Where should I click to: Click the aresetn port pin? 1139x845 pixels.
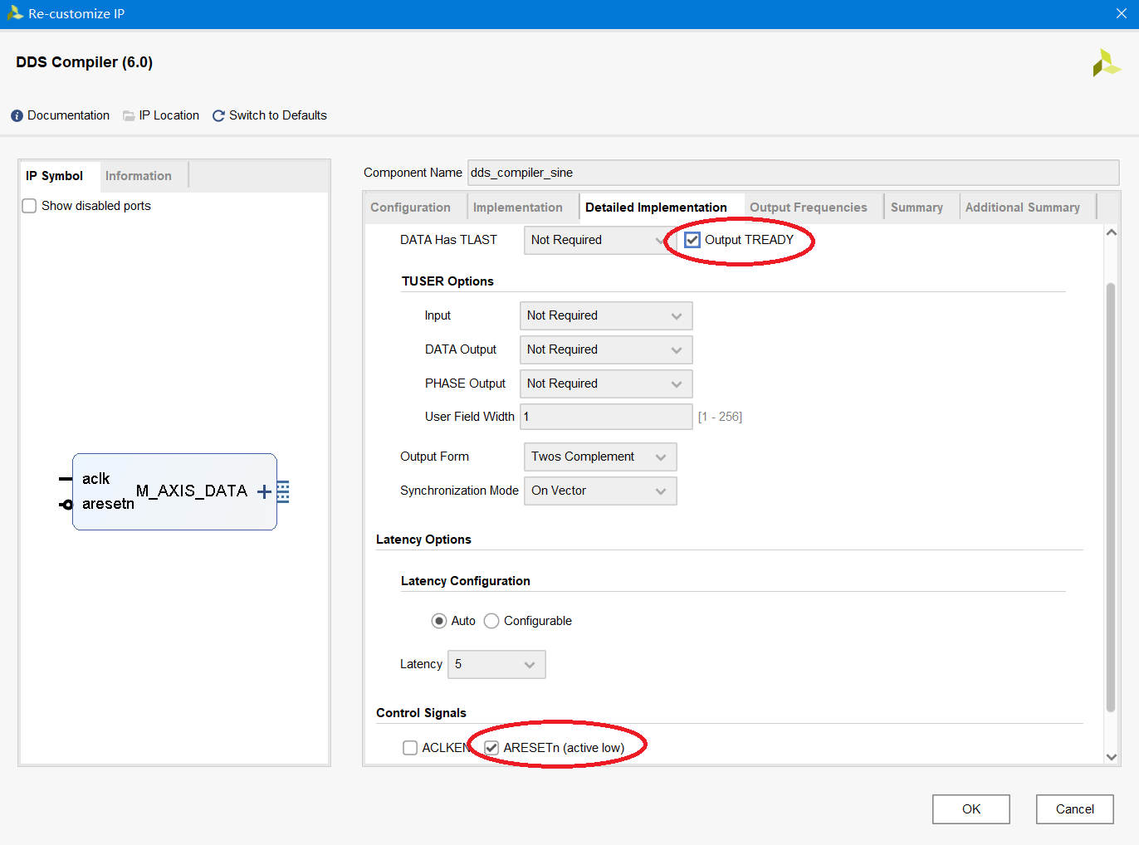click(x=66, y=505)
